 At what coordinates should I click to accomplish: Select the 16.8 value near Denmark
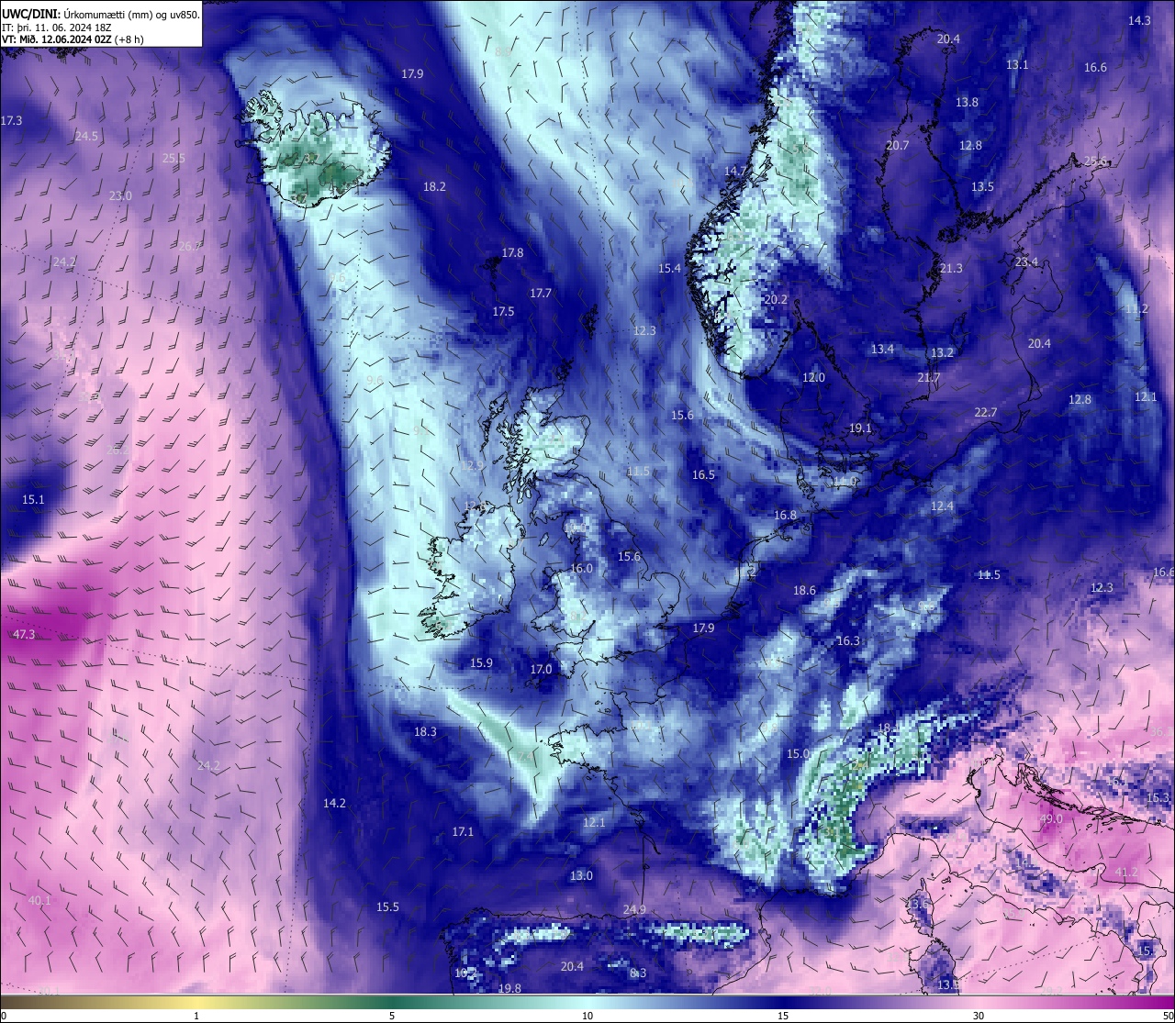[x=785, y=515]
